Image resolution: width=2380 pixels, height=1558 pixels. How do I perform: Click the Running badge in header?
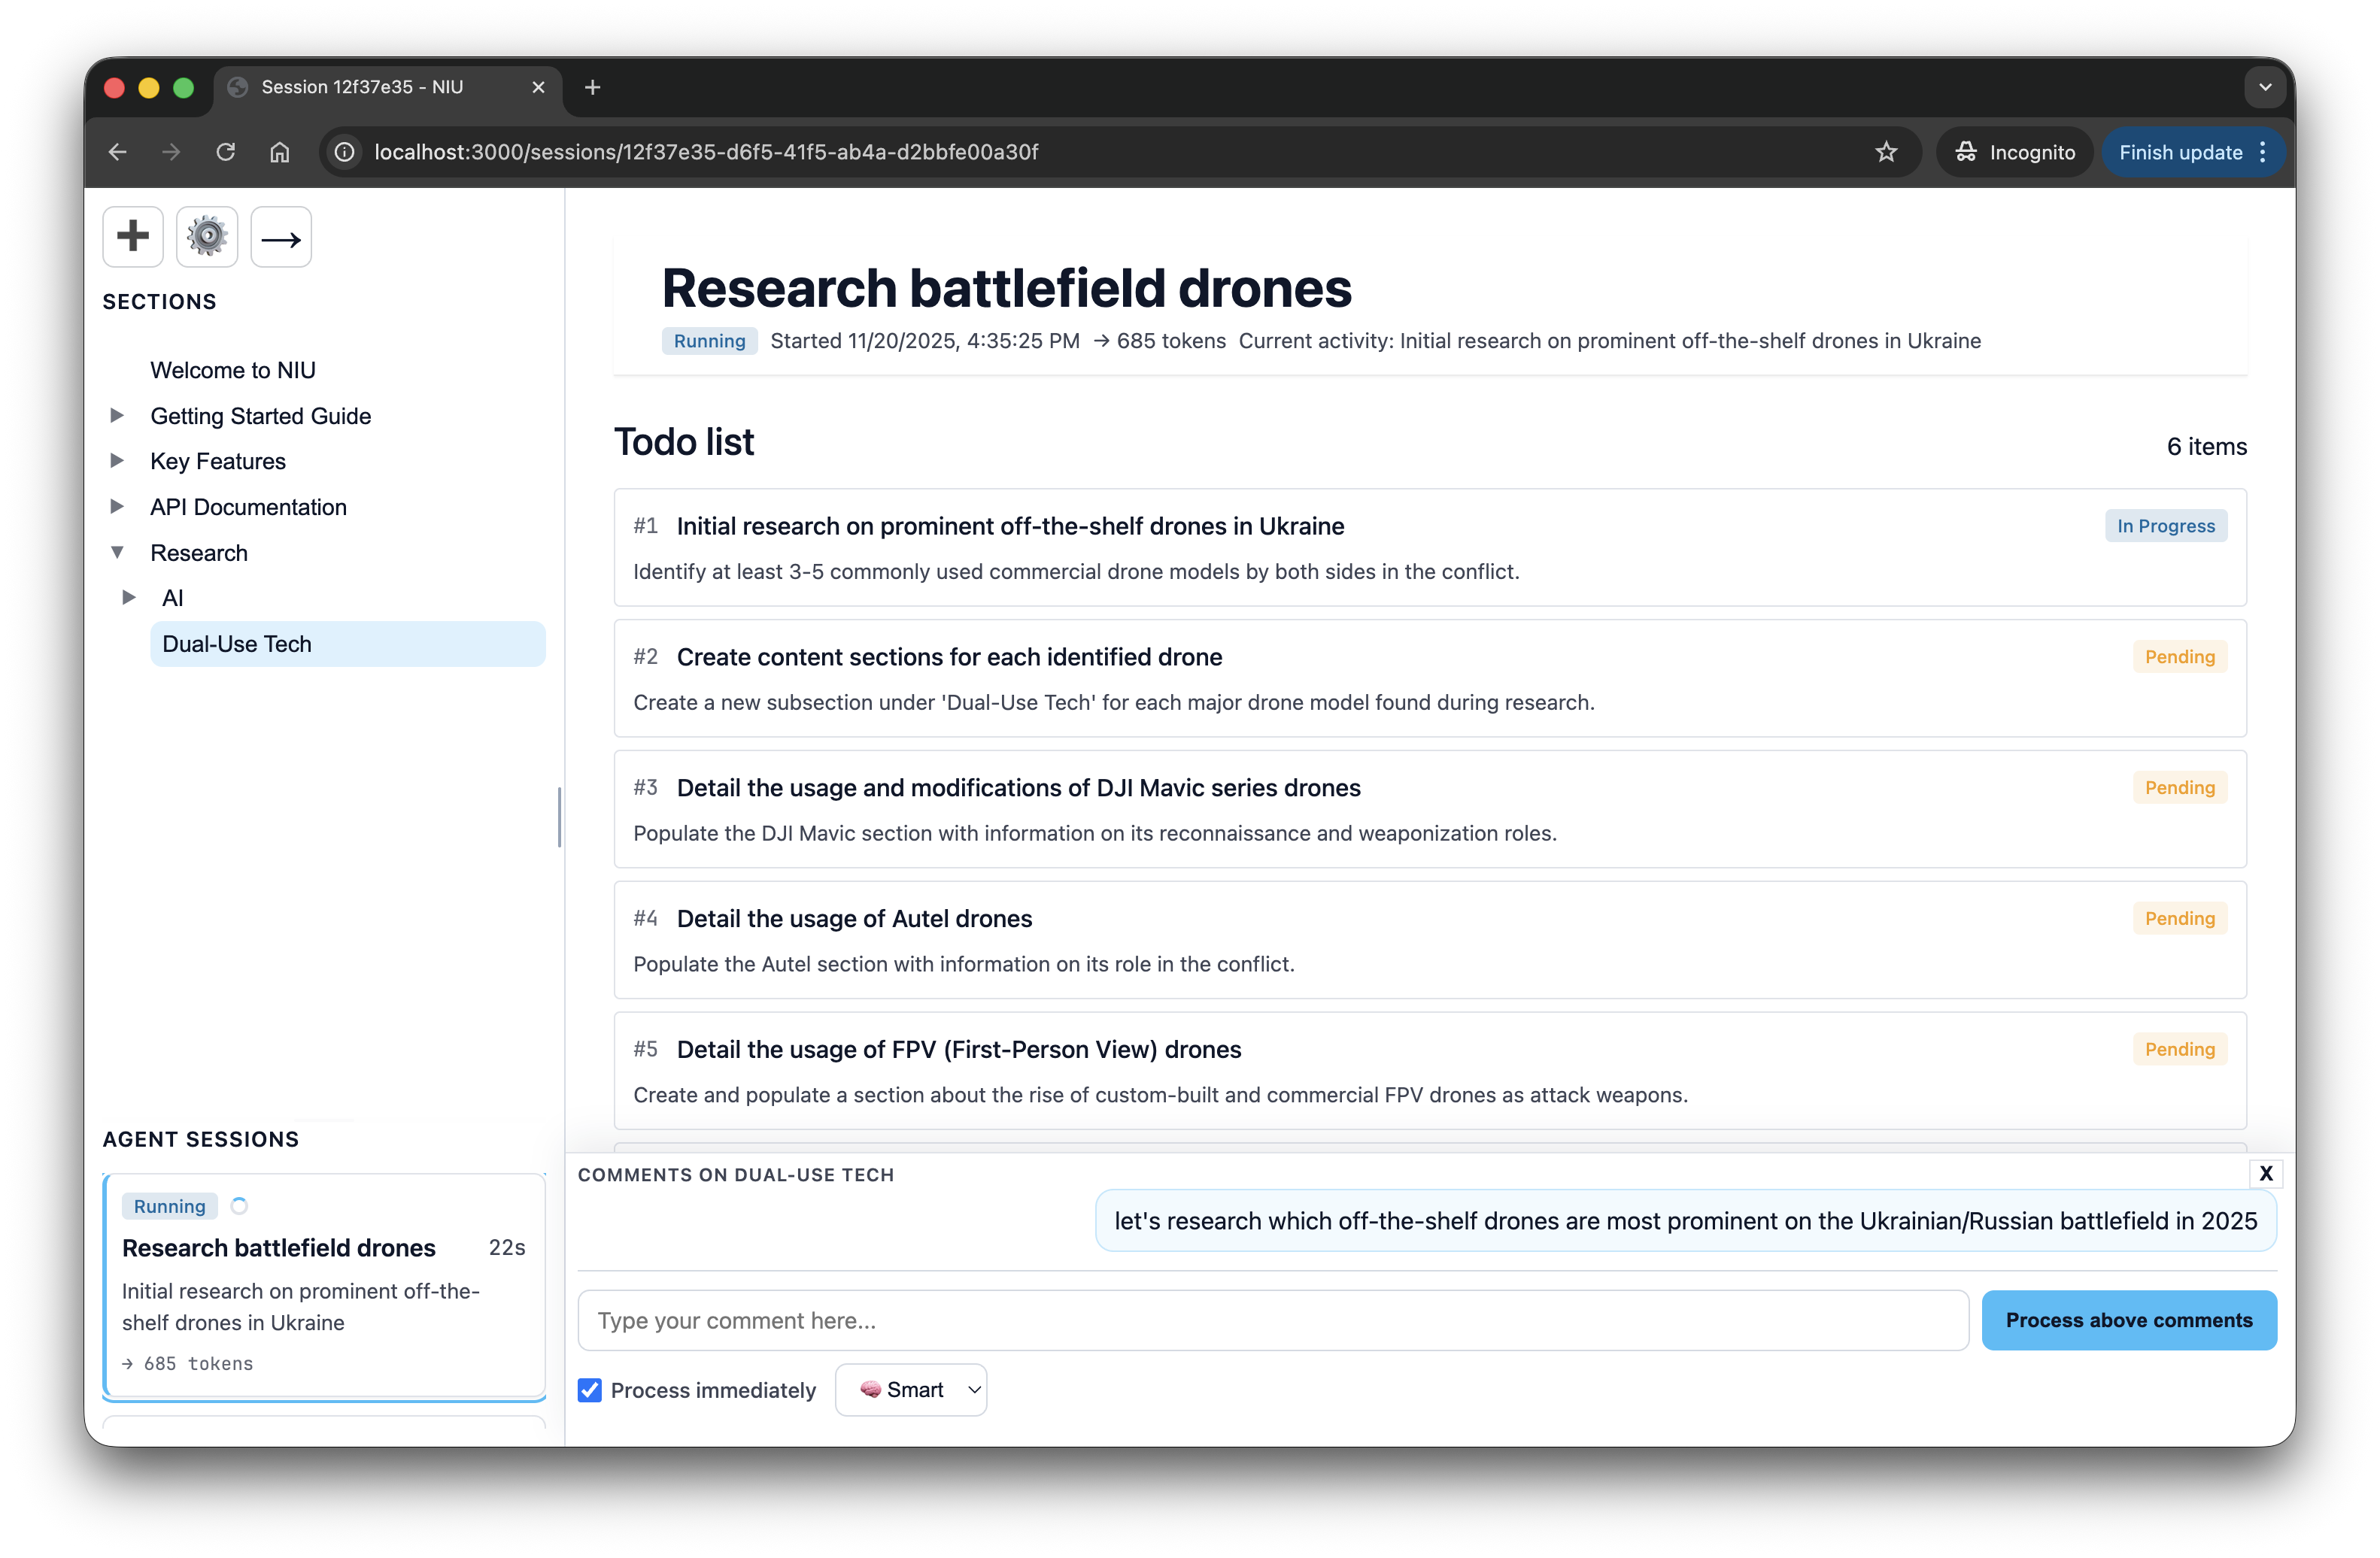click(x=709, y=341)
